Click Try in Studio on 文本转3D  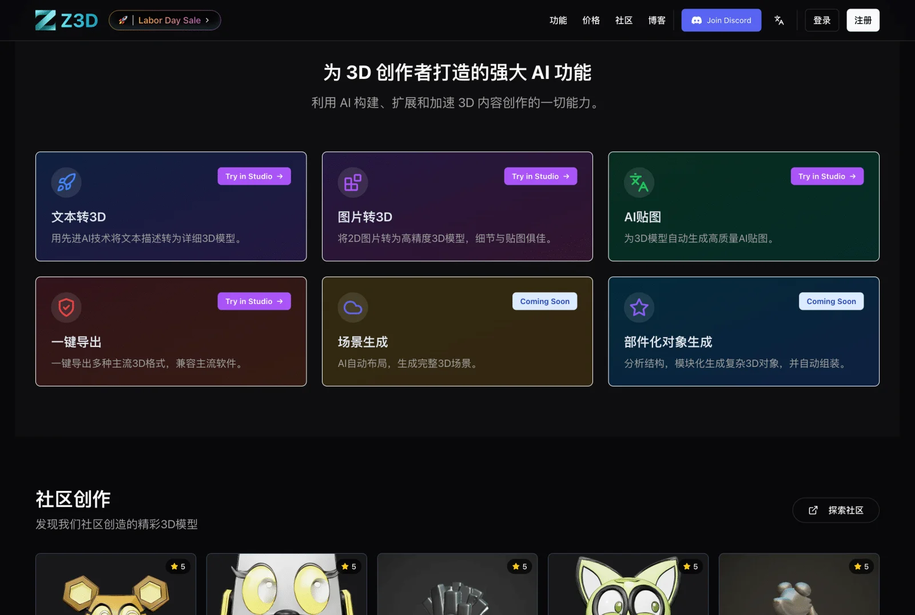pos(254,176)
